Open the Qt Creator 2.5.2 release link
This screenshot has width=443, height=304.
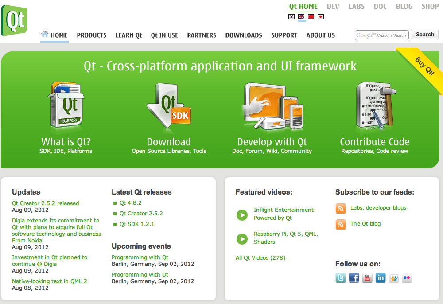click(x=141, y=213)
